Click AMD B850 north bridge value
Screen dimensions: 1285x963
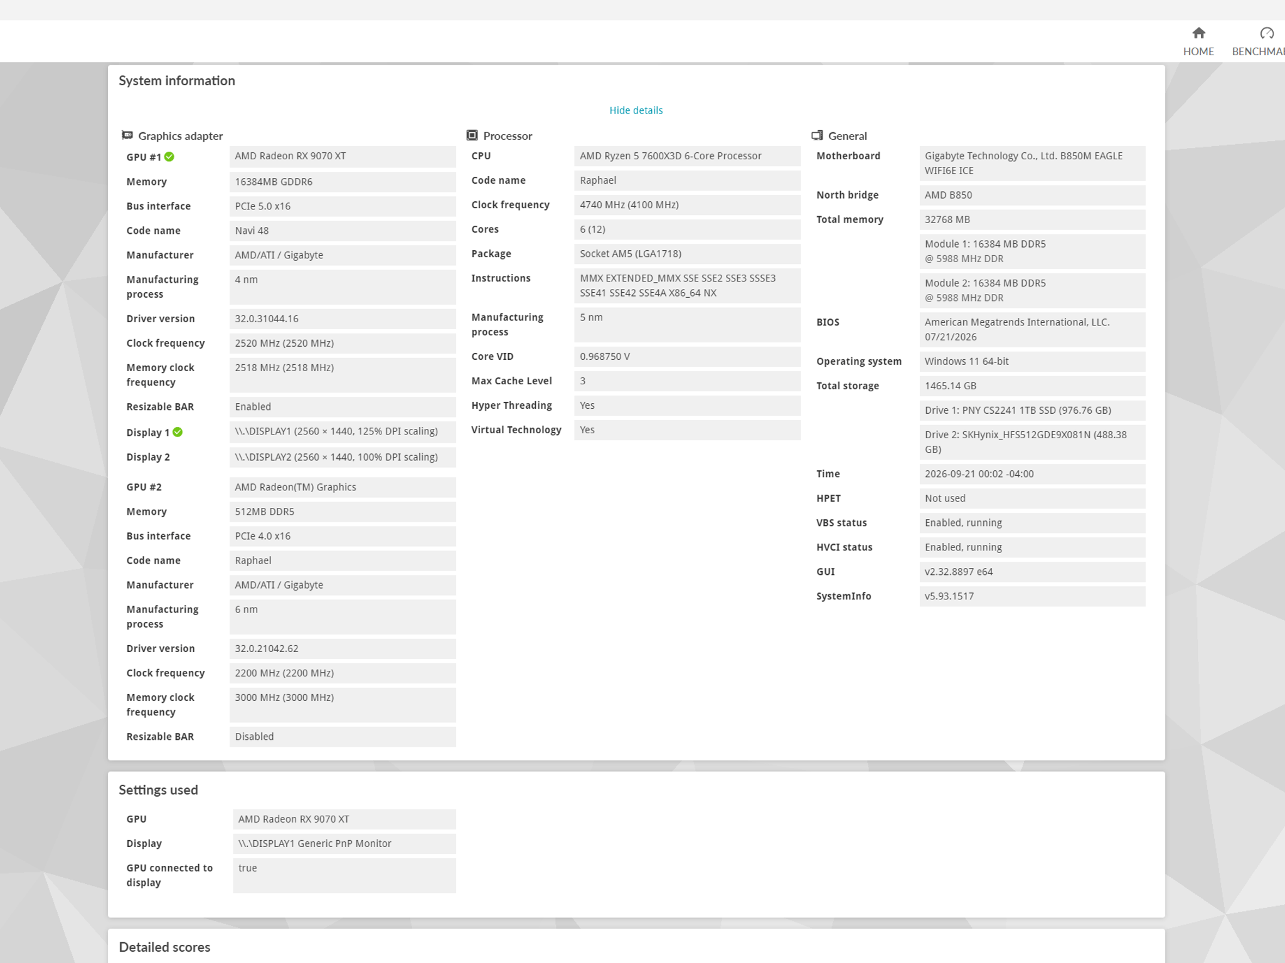[x=1032, y=195]
